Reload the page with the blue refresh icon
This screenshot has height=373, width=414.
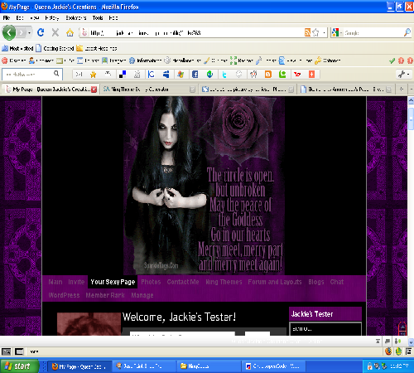coord(41,32)
